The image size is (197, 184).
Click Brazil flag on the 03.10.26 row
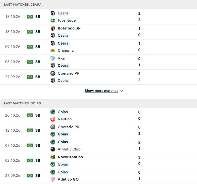click(x=30, y=62)
